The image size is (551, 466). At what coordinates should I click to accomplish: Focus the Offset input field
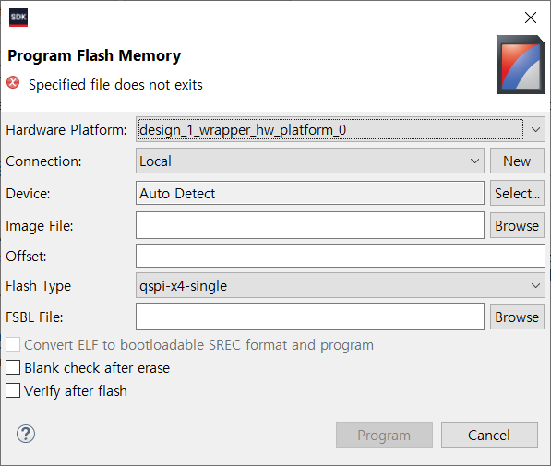click(x=341, y=256)
